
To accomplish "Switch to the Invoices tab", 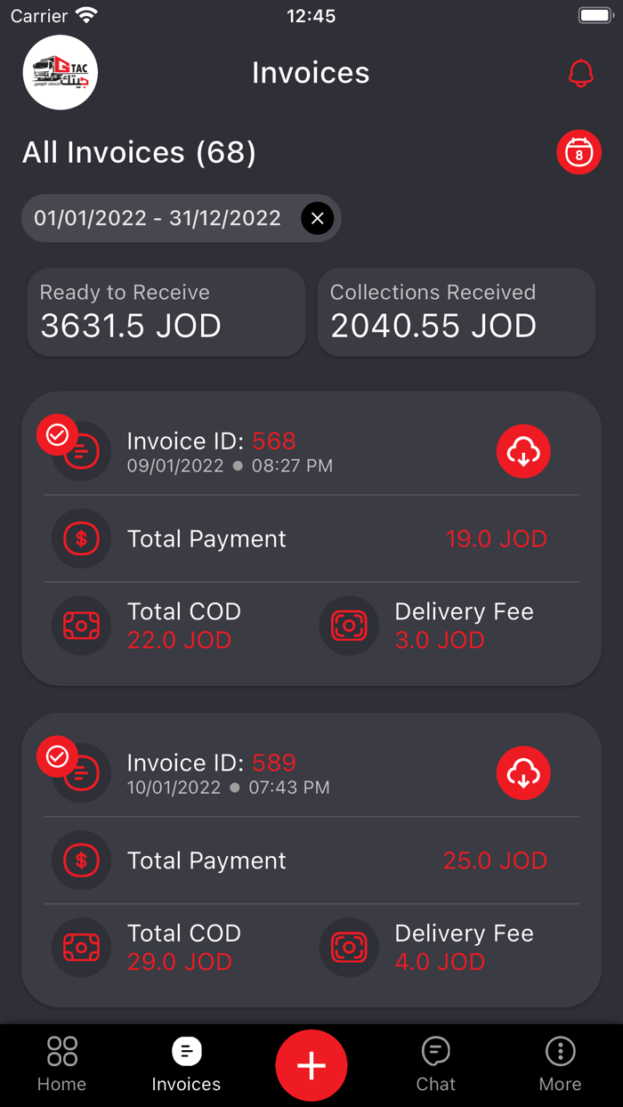I will tap(186, 1064).
